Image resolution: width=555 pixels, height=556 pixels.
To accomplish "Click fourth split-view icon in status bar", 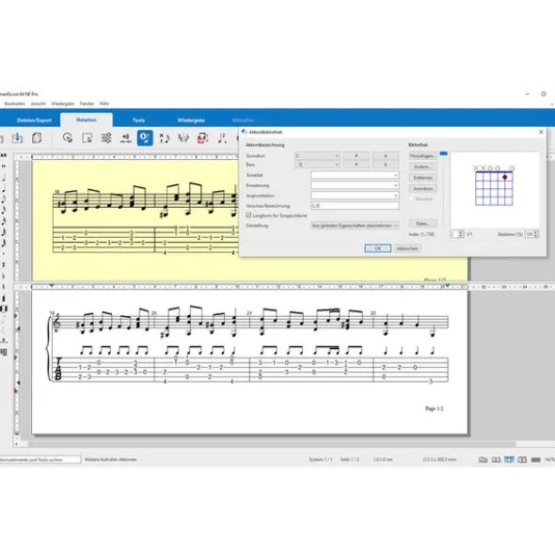I will click(x=522, y=459).
